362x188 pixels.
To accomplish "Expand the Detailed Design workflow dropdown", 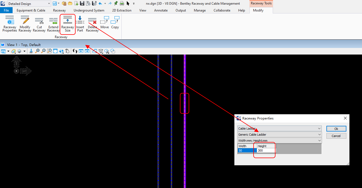I will click(49, 4).
